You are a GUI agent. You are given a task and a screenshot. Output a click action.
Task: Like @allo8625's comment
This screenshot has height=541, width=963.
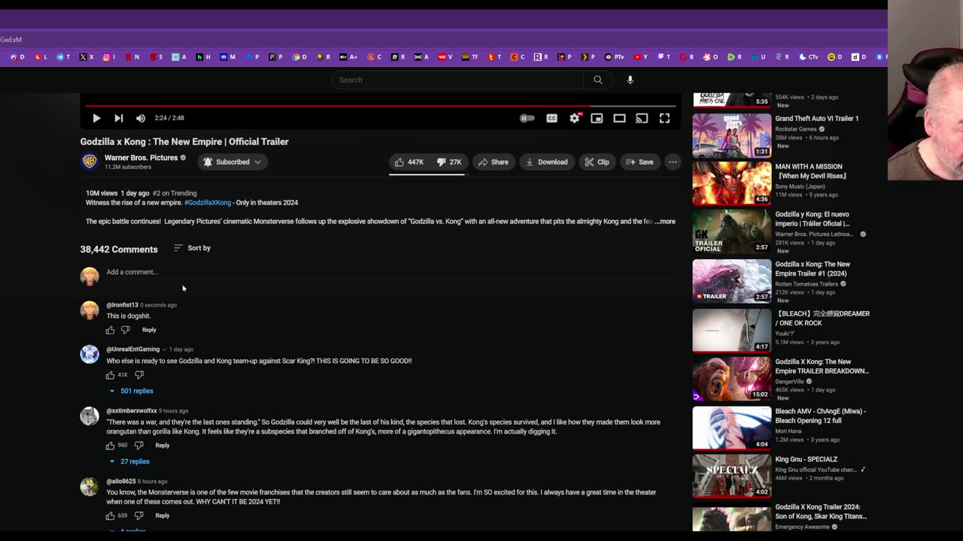pos(111,516)
